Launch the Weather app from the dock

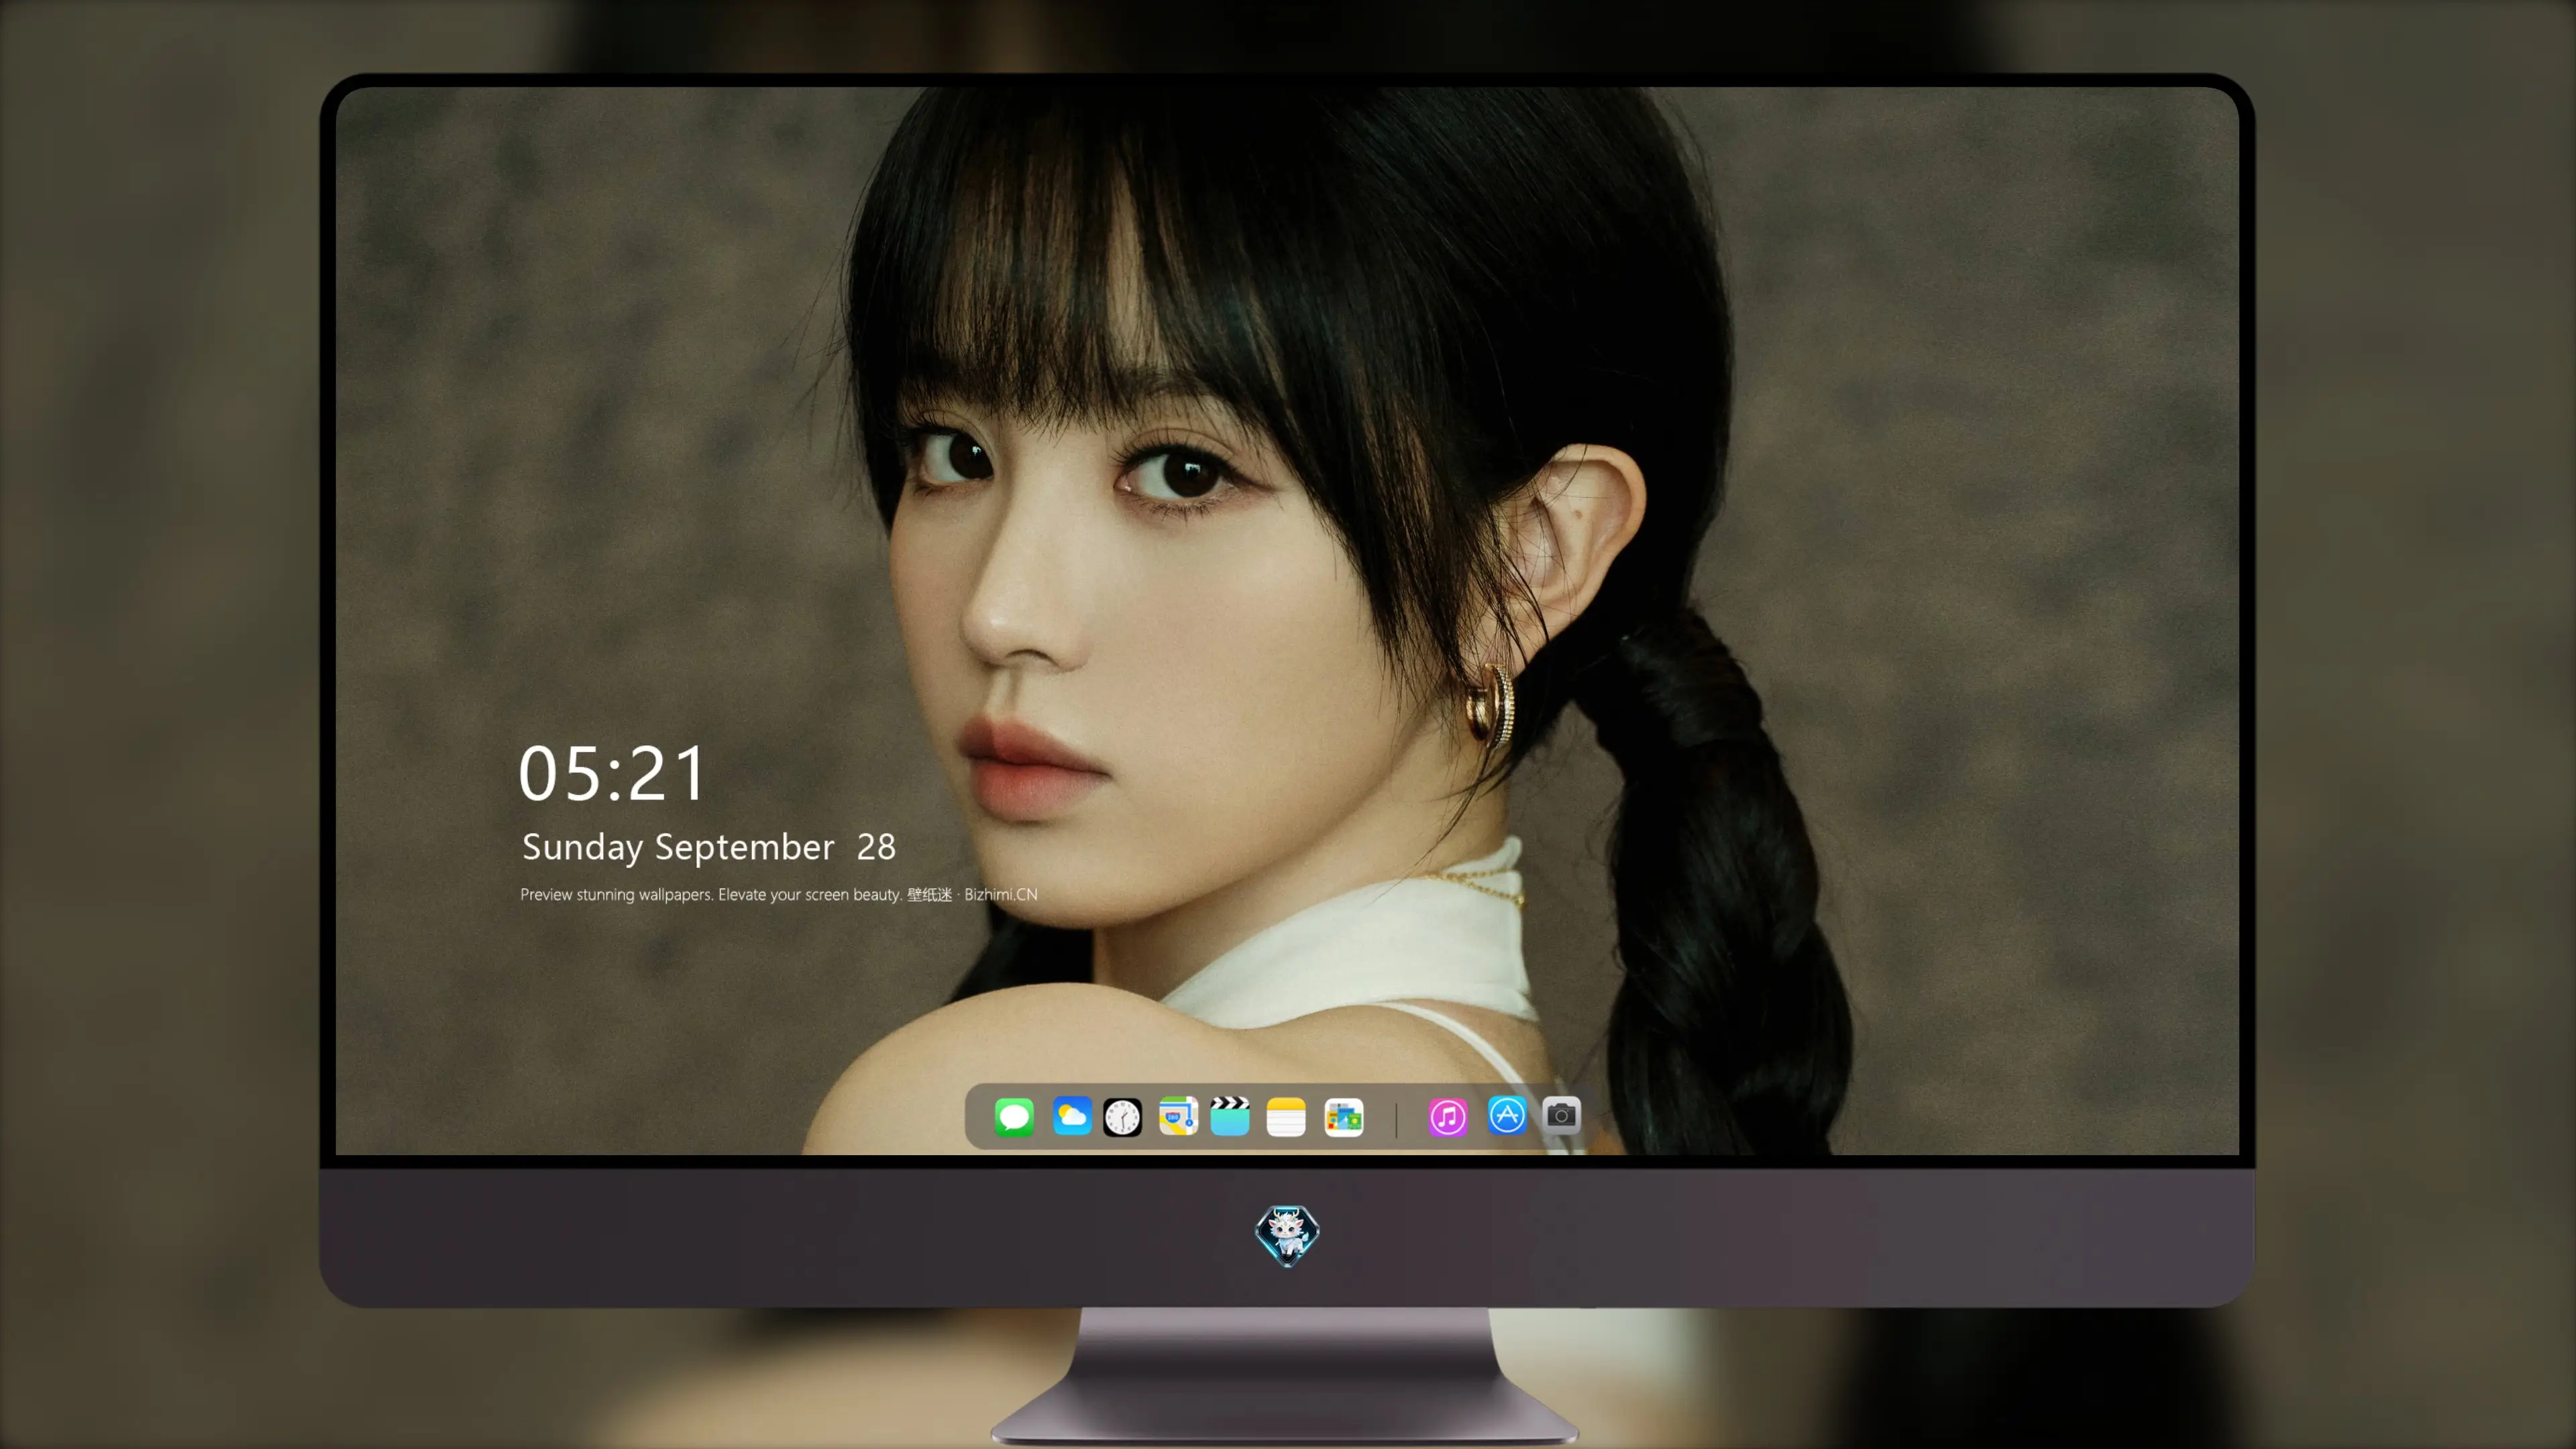[x=1072, y=1116]
